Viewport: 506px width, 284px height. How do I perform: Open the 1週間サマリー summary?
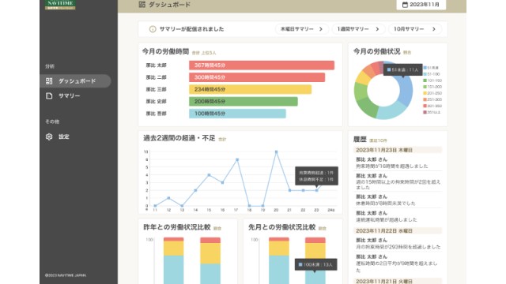pyautogui.click(x=358, y=29)
